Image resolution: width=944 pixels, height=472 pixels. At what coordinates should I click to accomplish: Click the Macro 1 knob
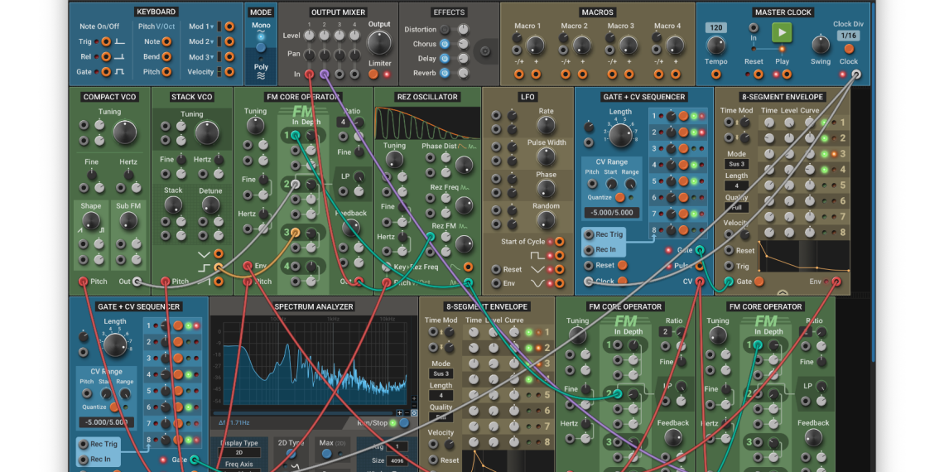(527, 44)
